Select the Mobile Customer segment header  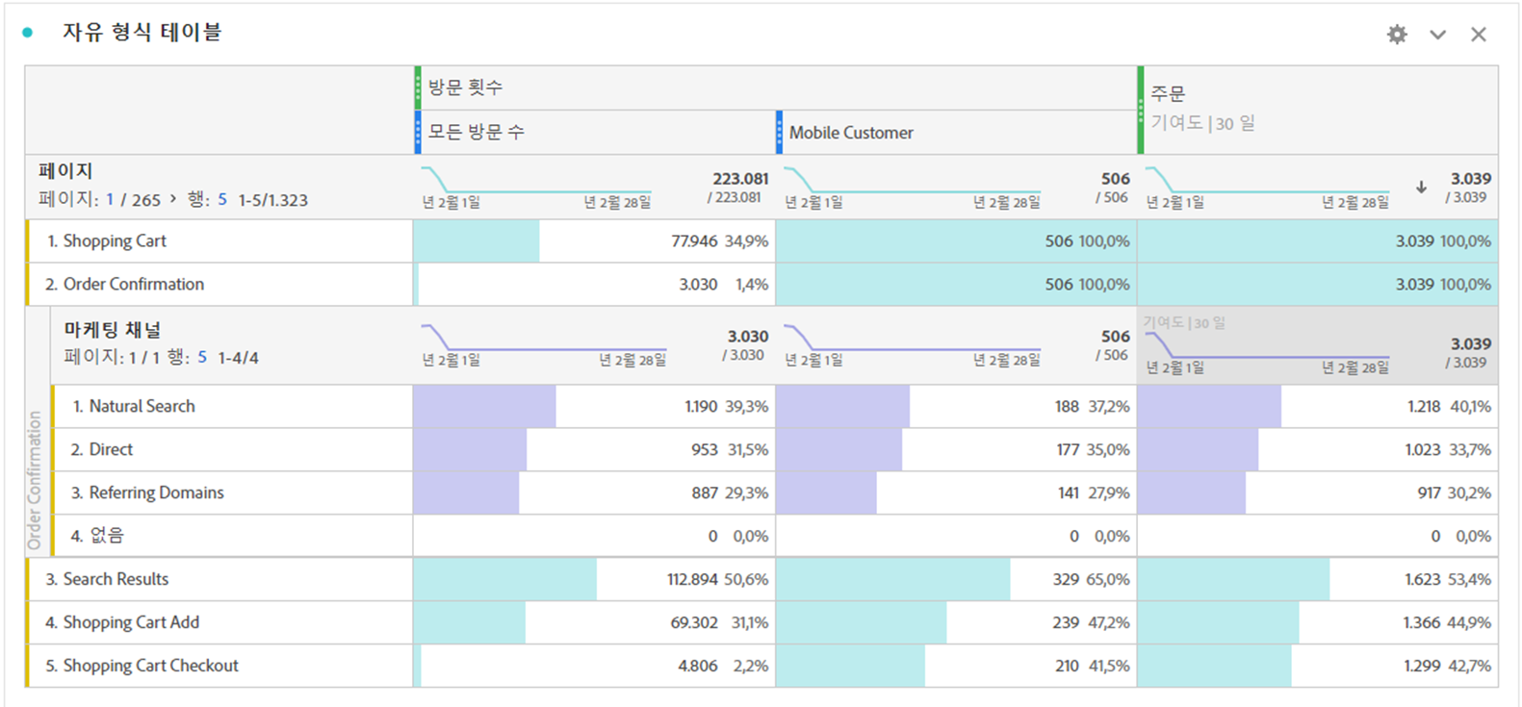(957, 132)
